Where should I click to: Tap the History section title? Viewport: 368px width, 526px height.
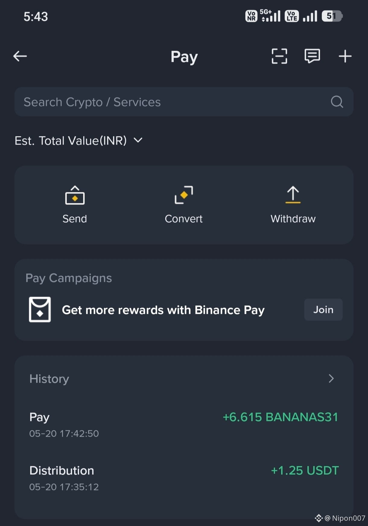click(49, 379)
